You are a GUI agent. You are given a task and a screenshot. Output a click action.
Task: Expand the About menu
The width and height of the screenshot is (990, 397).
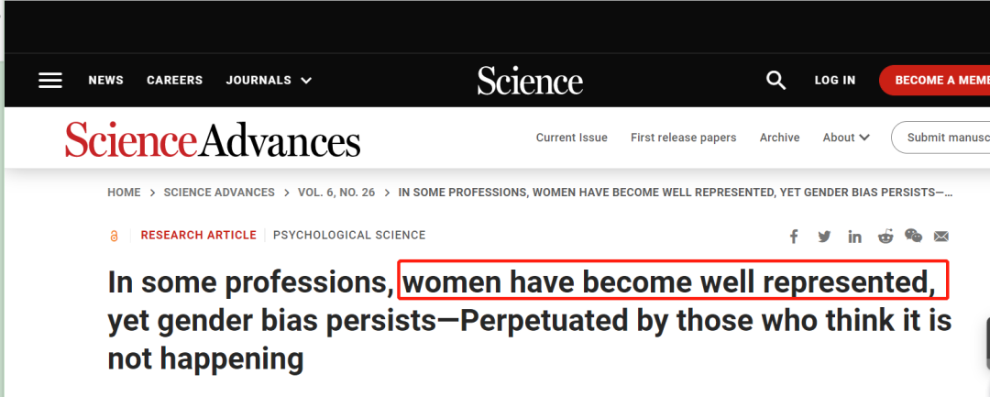(x=845, y=138)
